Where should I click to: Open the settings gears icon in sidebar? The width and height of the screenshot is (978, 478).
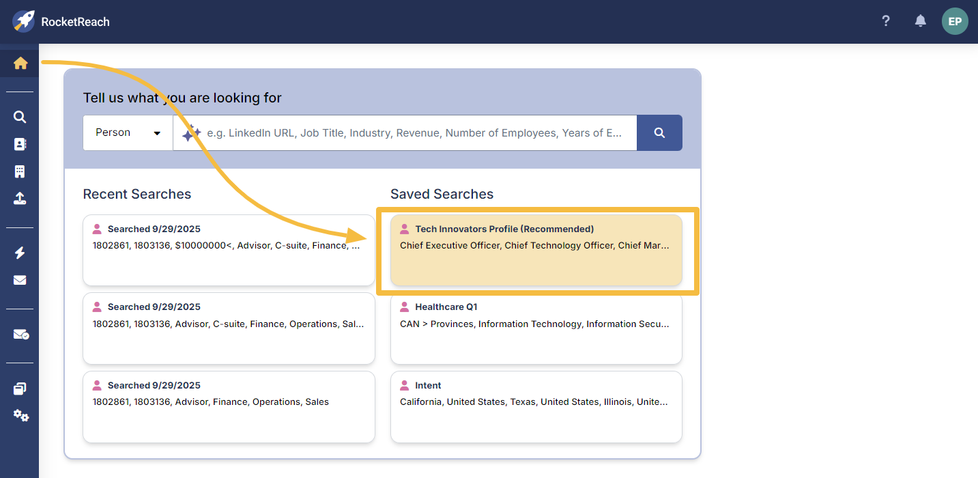(x=20, y=415)
